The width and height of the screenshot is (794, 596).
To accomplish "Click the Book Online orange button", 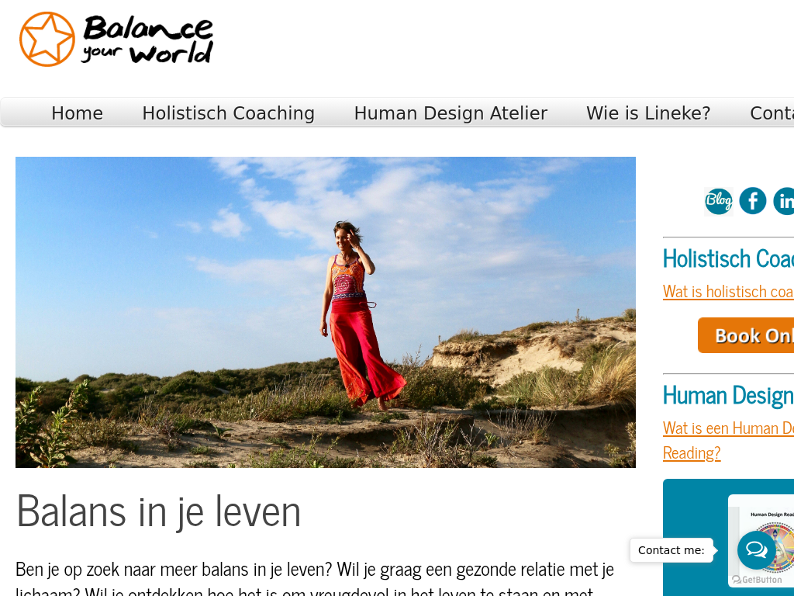I will (x=746, y=335).
